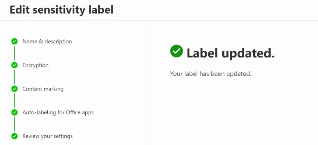Click the checkmark beside Auto-labeling for Office apps

pyautogui.click(x=15, y=112)
